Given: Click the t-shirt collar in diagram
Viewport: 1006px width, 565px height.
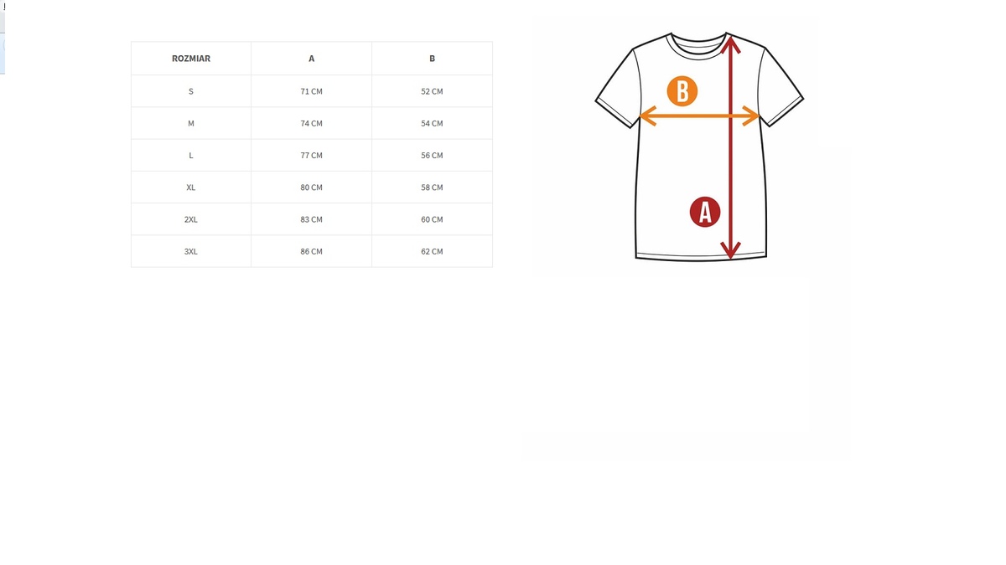Looking at the screenshot, I should (698, 45).
